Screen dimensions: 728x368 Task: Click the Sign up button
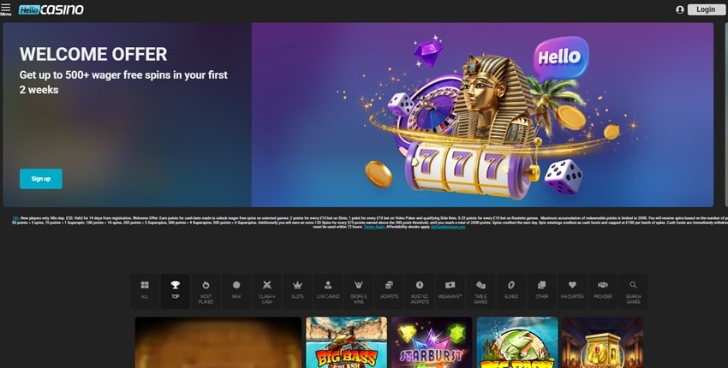pyautogui.click(x=41, y=179)
